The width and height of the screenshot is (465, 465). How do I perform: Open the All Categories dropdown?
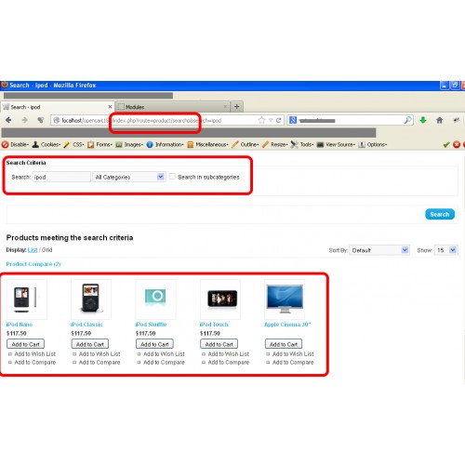[129, 177]
